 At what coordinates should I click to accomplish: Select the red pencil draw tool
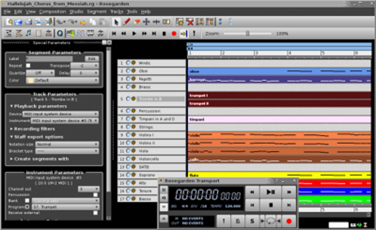[127, 22]
